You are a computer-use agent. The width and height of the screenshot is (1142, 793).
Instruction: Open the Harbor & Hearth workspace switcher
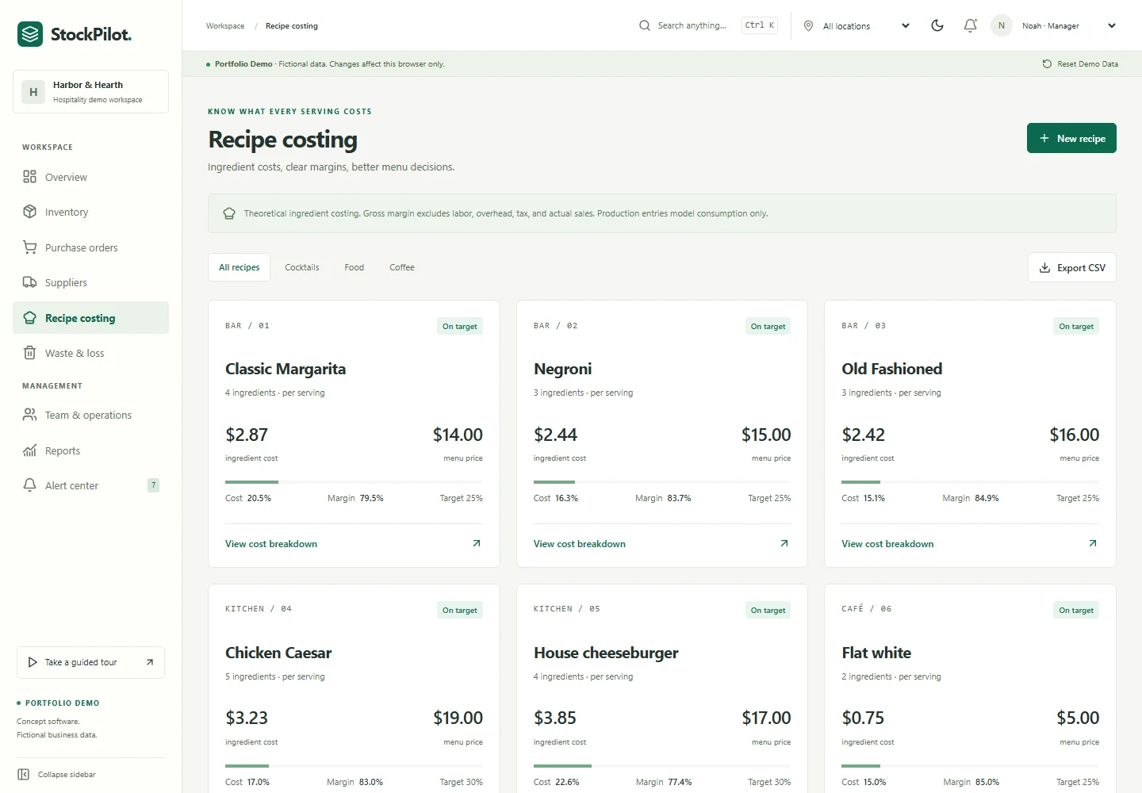pyautogui.click(x=90, y=91)
